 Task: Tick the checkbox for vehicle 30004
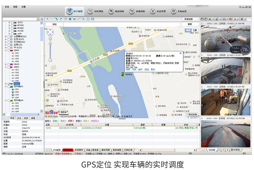(9, 51)
